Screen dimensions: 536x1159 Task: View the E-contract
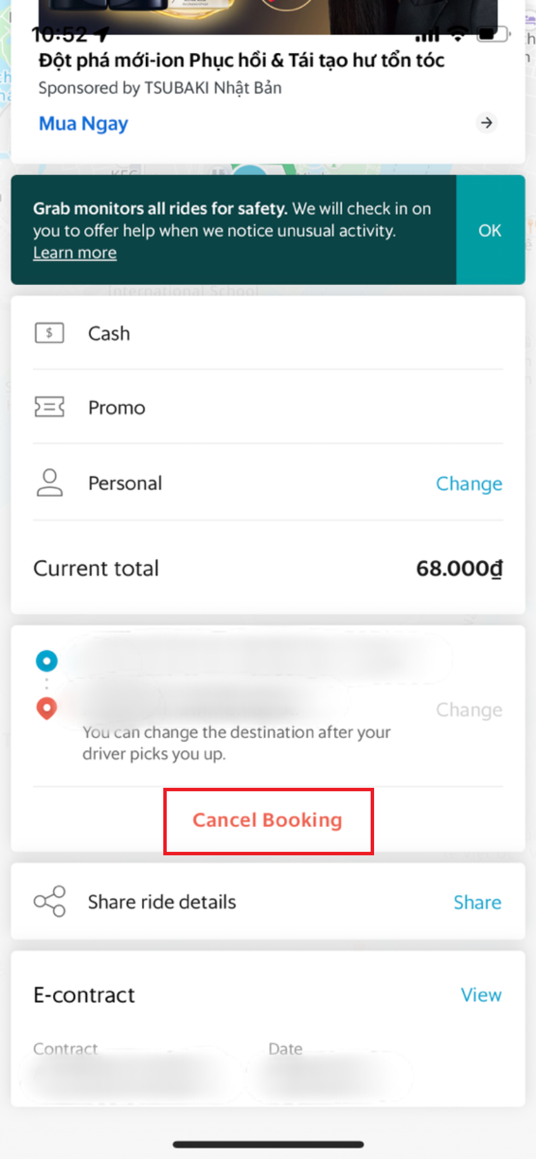tap(481, 995)
